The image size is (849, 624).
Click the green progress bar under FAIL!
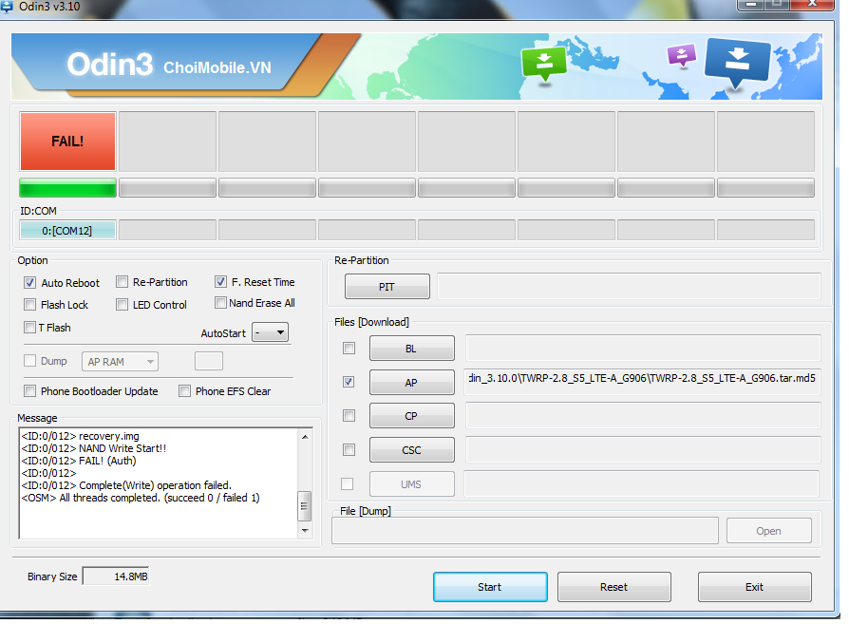(67, 188)
